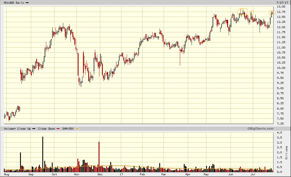Click the Sep month label
This screenshot has width=291, height=177.
pos(31,174)
